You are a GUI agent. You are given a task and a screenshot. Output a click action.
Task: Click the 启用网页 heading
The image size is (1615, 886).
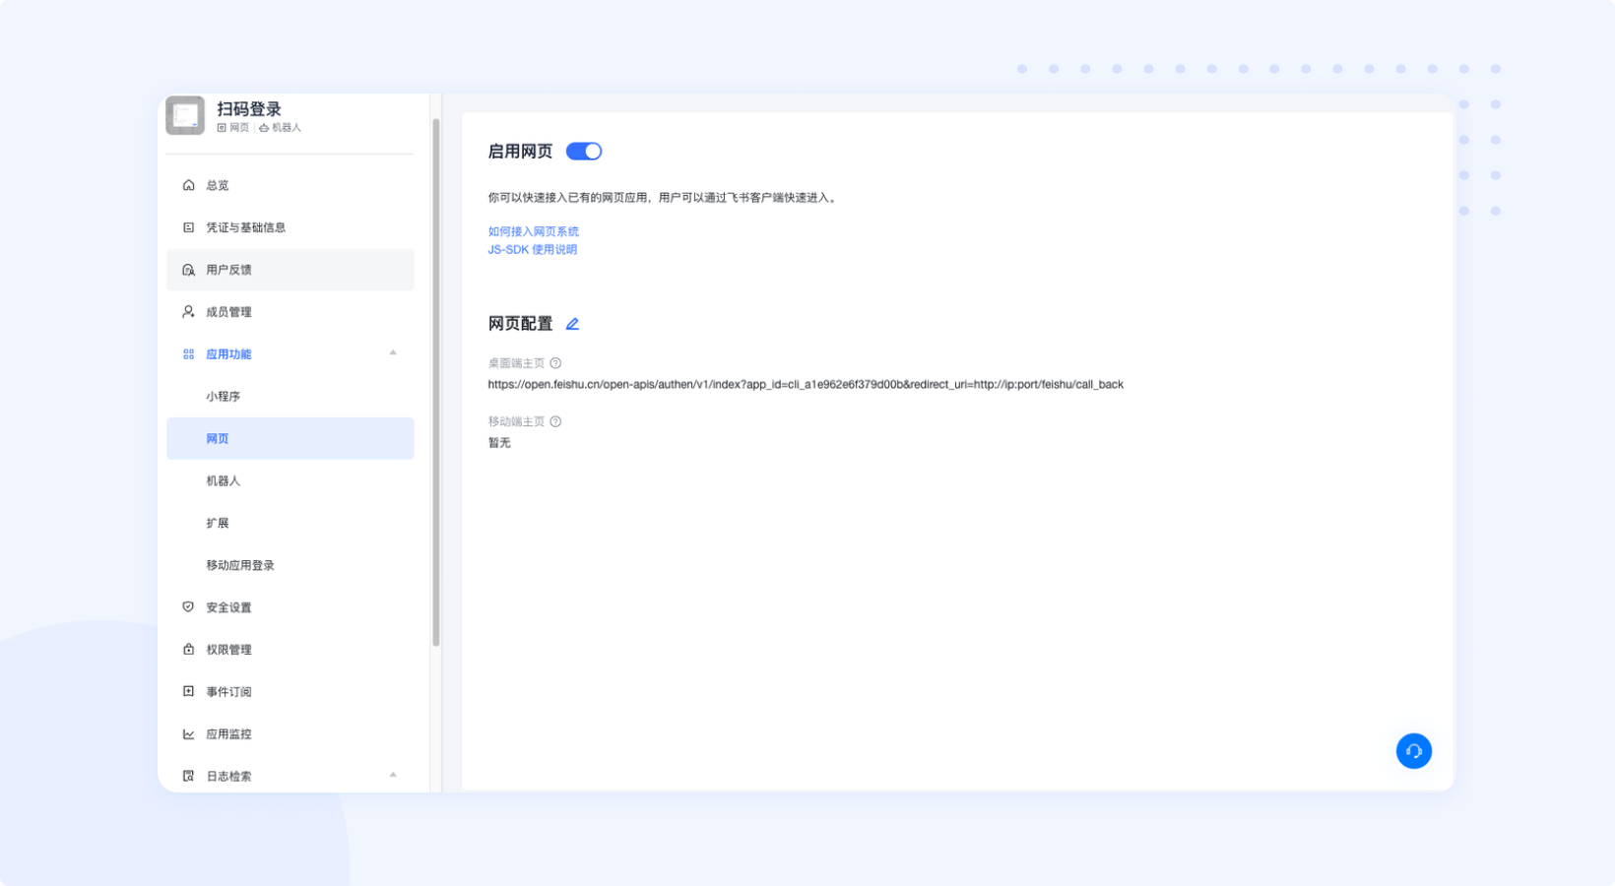point(520,152)
